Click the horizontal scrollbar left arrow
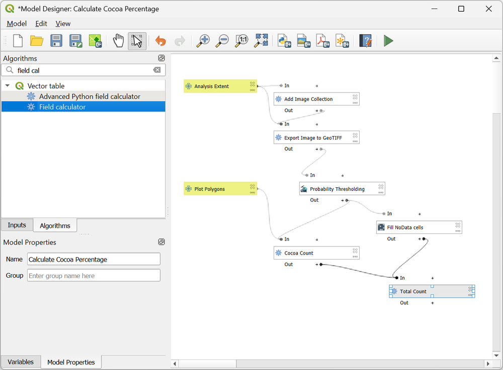Viewport: 503px width, 370px height. tap(175, 363)
